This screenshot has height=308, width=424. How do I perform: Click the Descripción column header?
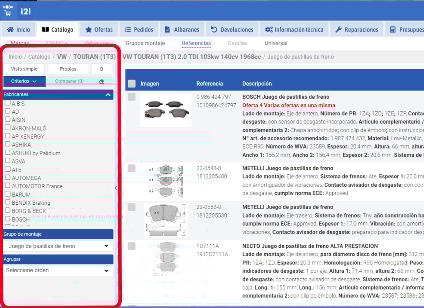(257, 84)
